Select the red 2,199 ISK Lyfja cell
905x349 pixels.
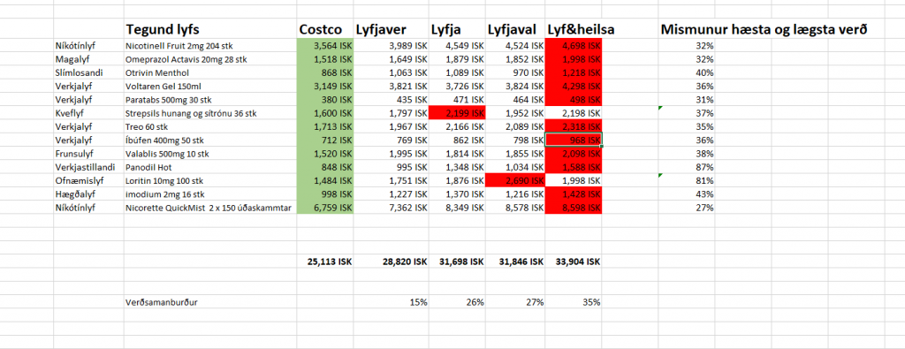coord(457,113)
